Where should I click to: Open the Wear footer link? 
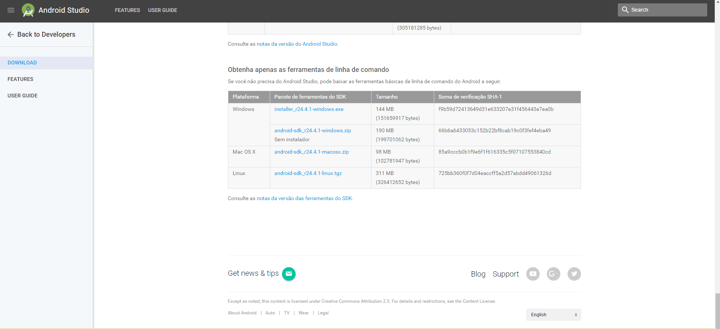303,313
